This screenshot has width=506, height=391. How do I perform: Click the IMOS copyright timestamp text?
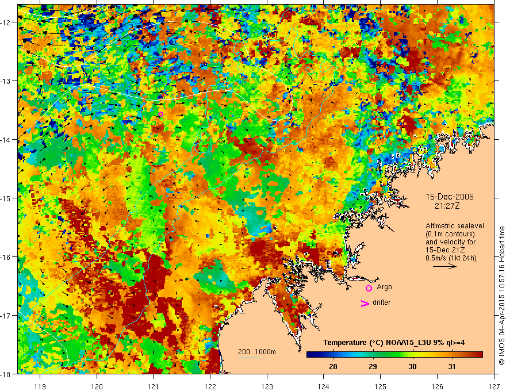501,296
